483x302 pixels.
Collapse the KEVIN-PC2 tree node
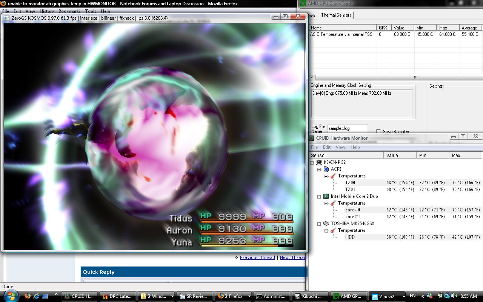pyautogui.click(x=312, y=162)
